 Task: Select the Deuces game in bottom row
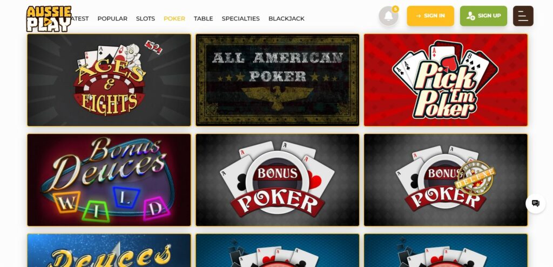tap(109, 250)
